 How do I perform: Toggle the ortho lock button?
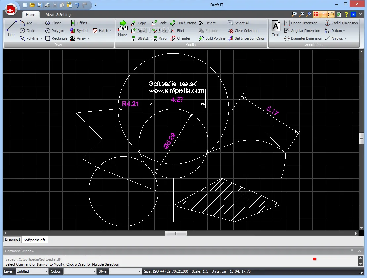[x=331, y=14]
